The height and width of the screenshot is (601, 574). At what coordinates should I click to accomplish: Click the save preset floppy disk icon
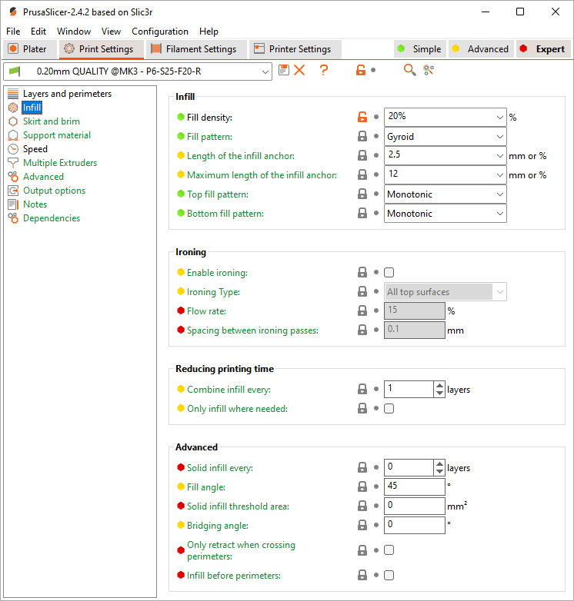(284, 70)
